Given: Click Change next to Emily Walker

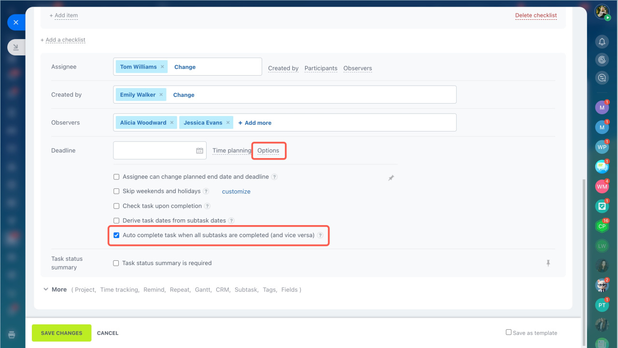Looking at the screenshot, I should pos(184,95).
